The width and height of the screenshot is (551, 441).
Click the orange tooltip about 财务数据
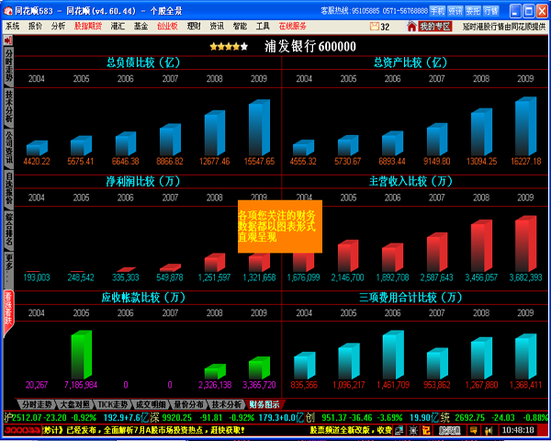[280, 227]
